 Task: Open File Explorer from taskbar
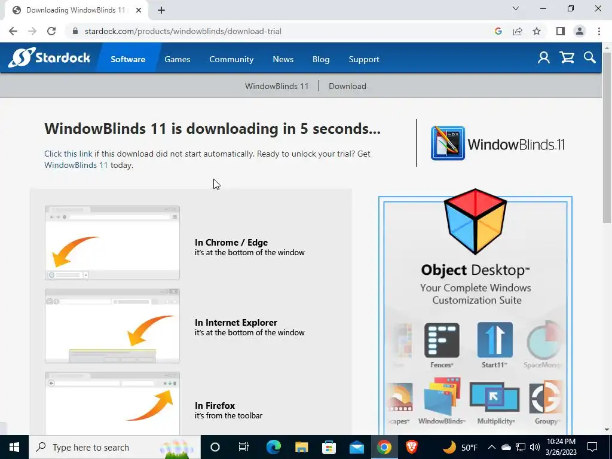pyautogui.click(x=301, y=447)
